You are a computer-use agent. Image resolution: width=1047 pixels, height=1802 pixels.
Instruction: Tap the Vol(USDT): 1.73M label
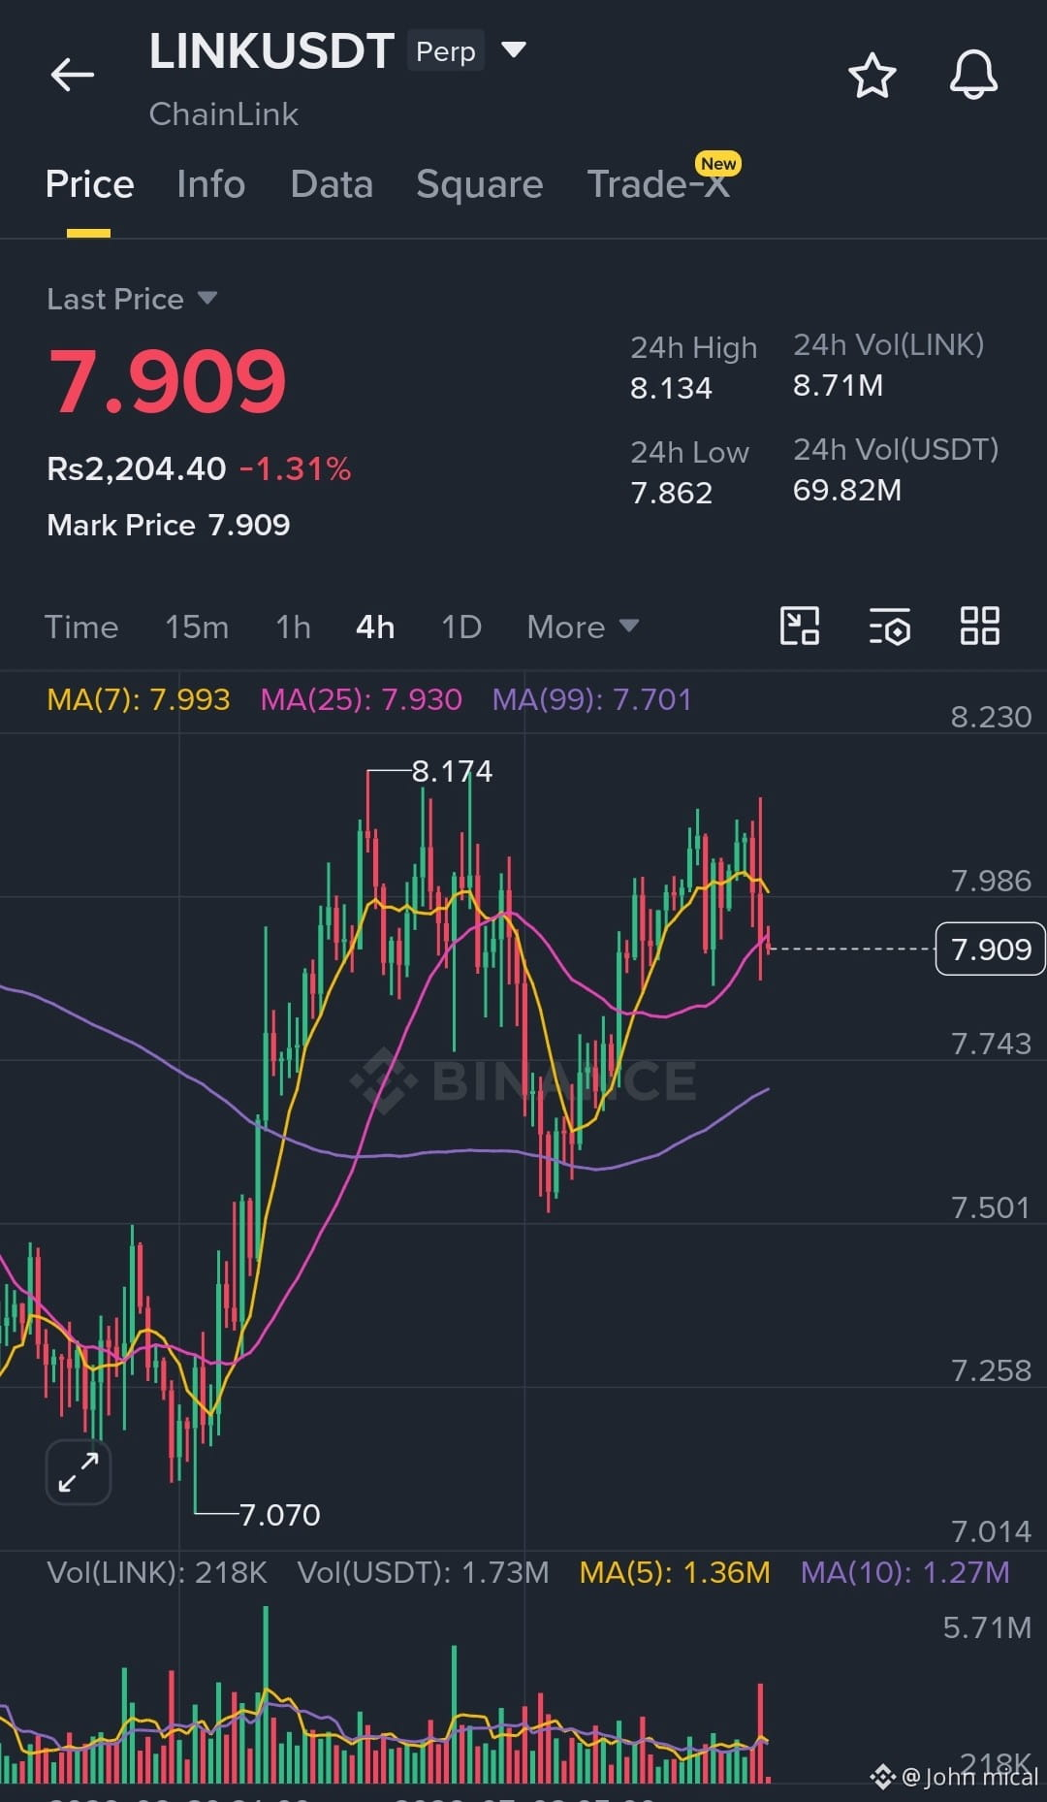click(423, 1572)
